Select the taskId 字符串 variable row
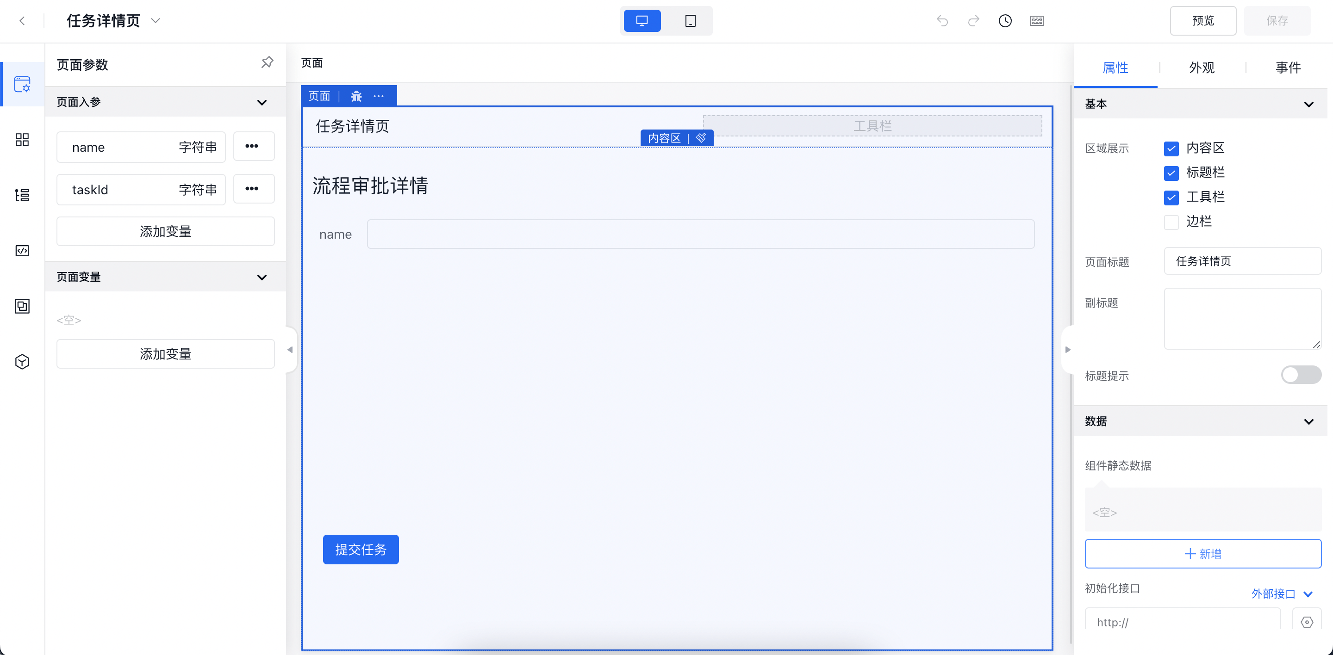This screenshot has width=1333, height=655. (x=141, y=189)
